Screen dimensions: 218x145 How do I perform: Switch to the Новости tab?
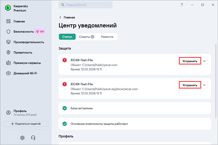[107, 37]
